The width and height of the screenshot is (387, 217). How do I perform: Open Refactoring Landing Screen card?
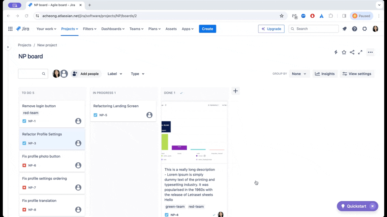click(x=123, y=111)
